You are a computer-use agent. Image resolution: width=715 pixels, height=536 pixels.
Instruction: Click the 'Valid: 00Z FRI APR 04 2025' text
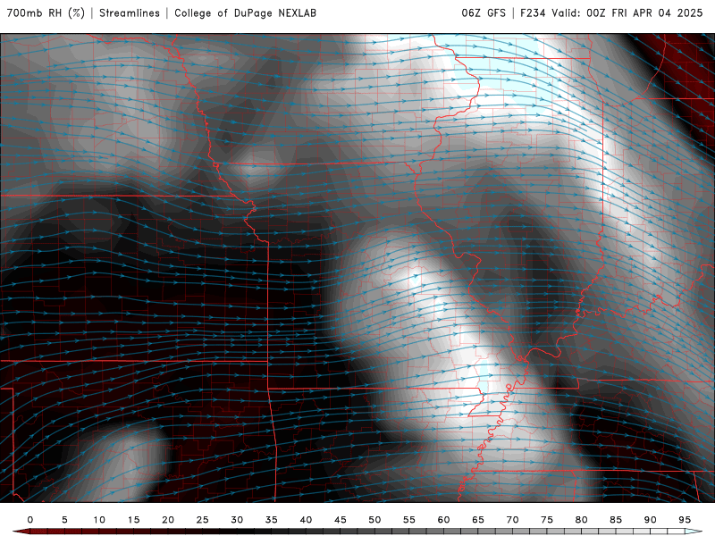tap(627, 13)
